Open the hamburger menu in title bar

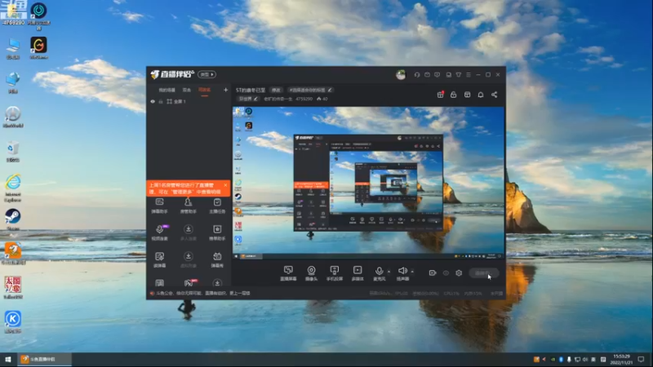click(x=469, y=74)
